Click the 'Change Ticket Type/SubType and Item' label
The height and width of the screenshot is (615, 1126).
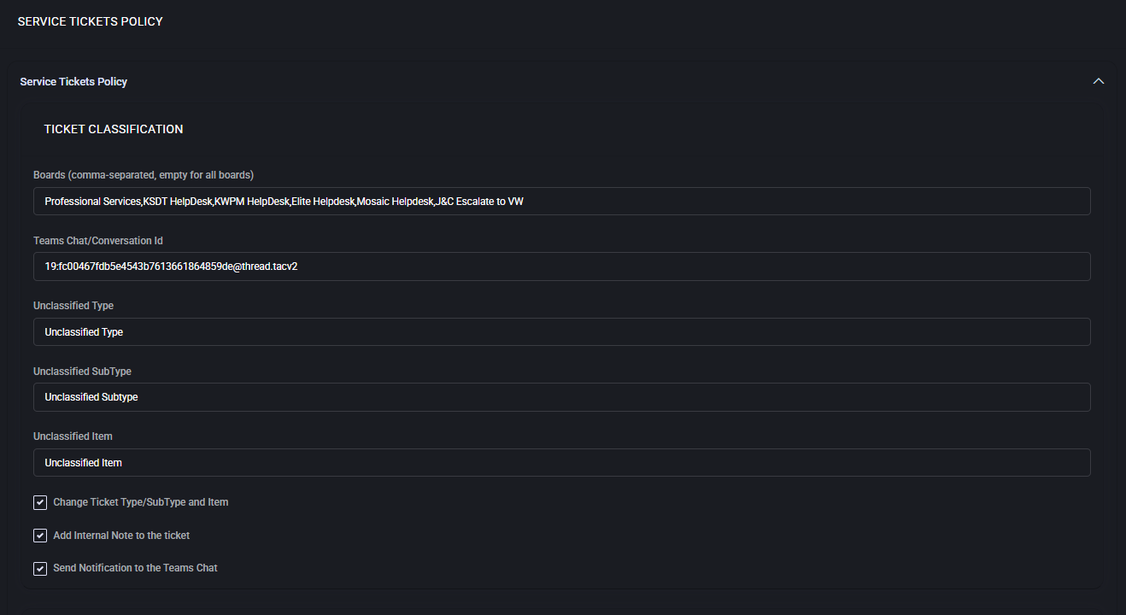(x=141, y=502)
